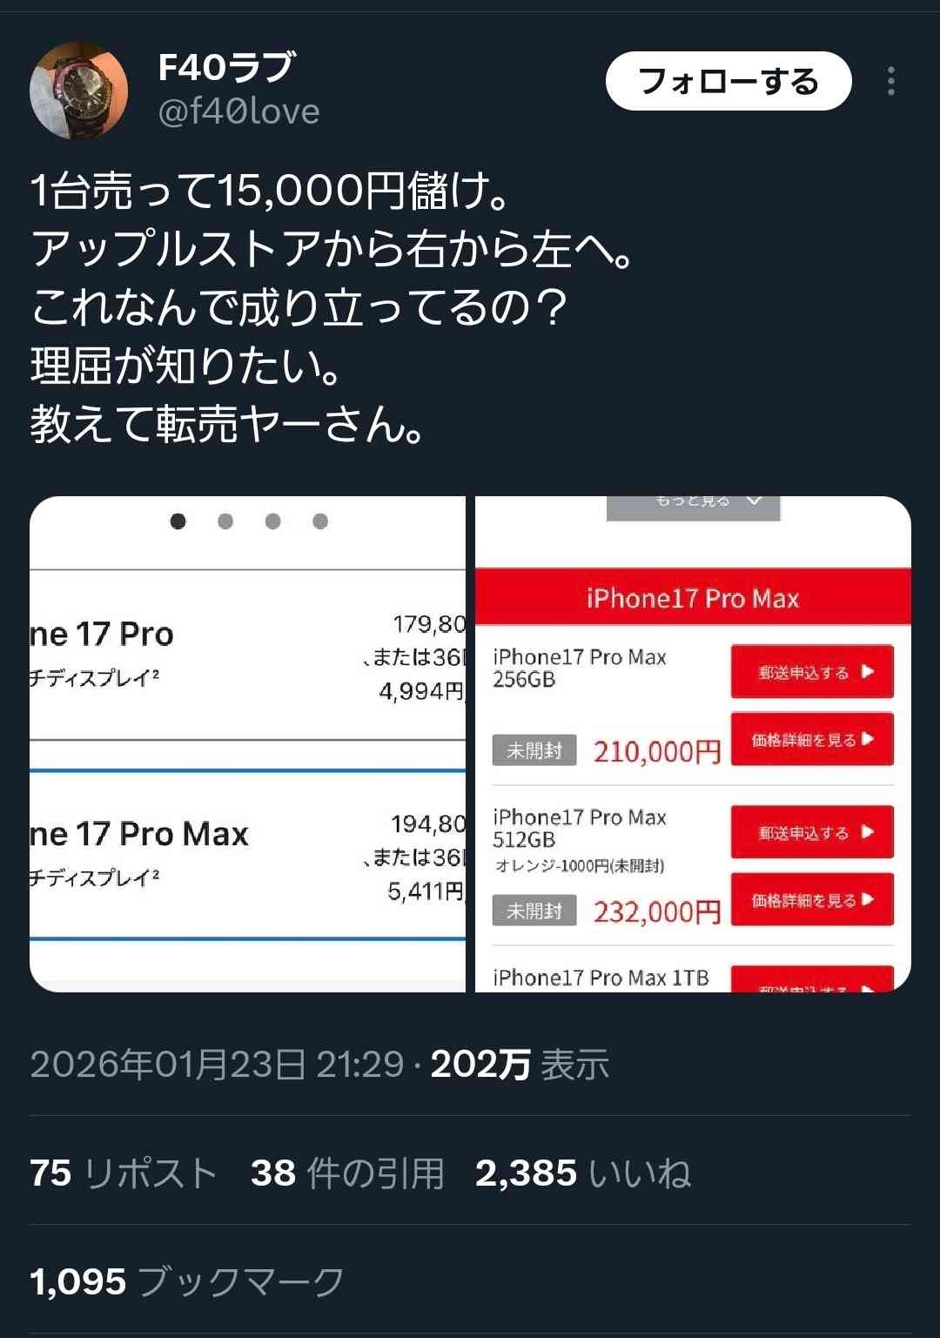Click the iPhone17 Pro Max red header banner
Image resolution: width=940 pixels, height=1338 pixels.
[x=693, y=598]
